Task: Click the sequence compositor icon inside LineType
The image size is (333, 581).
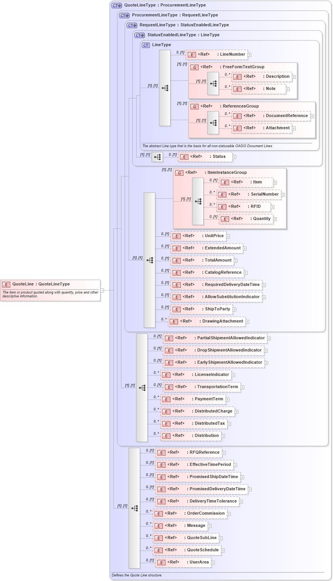Action: coord(164,87)
